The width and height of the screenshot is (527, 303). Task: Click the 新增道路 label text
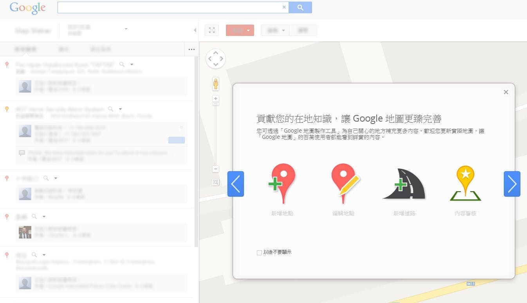(404, 213)
